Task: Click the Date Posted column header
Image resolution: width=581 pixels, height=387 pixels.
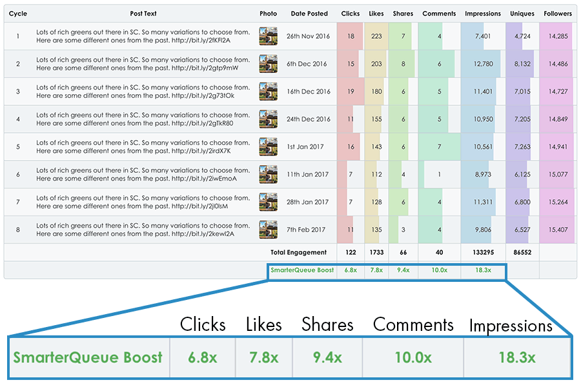Action: (x=309, y=14)
